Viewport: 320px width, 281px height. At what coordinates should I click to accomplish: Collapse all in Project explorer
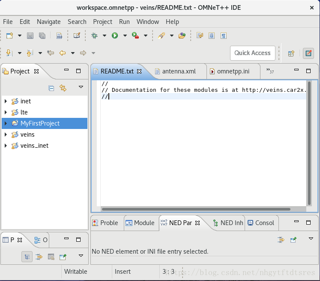click(51, 88)
